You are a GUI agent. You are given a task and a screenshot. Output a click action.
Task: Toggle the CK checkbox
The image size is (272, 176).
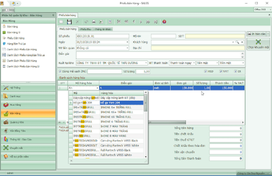(x=235, y=71)
